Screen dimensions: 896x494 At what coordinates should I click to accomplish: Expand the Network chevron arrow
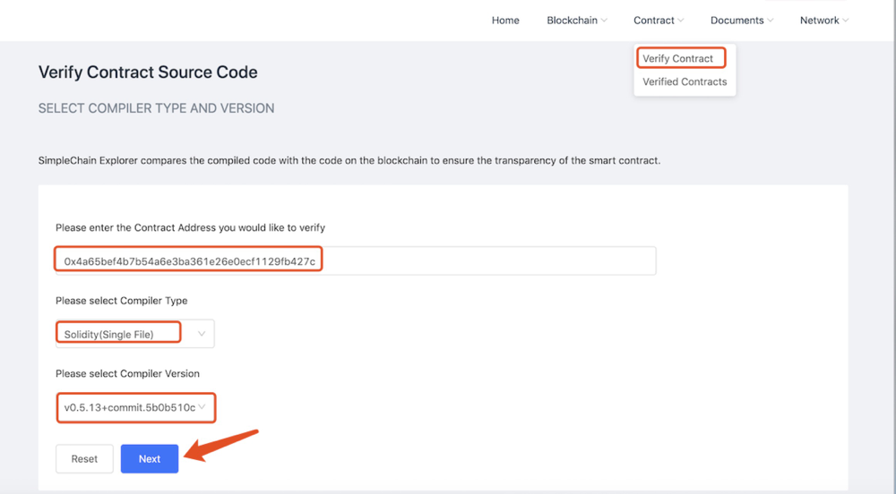coord(846,21)
